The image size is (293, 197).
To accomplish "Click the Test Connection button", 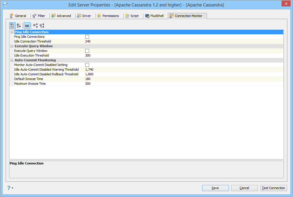I will (x=274, y=188).
